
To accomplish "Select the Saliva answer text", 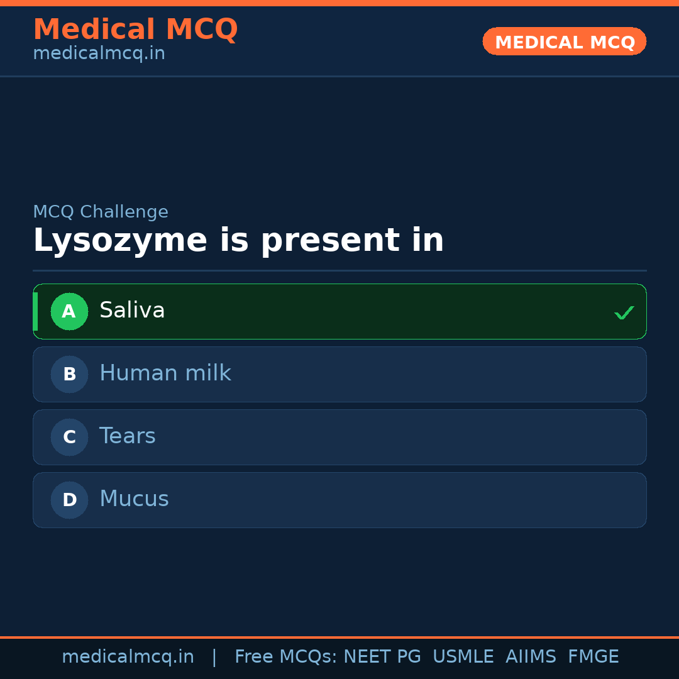I will click(132, 311).
